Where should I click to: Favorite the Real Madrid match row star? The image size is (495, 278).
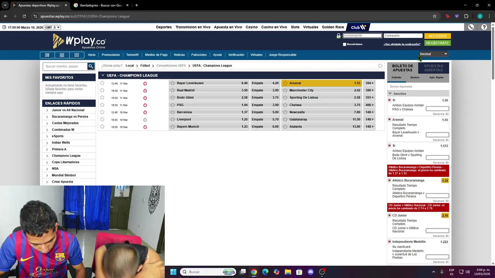[x=102, y=90]
